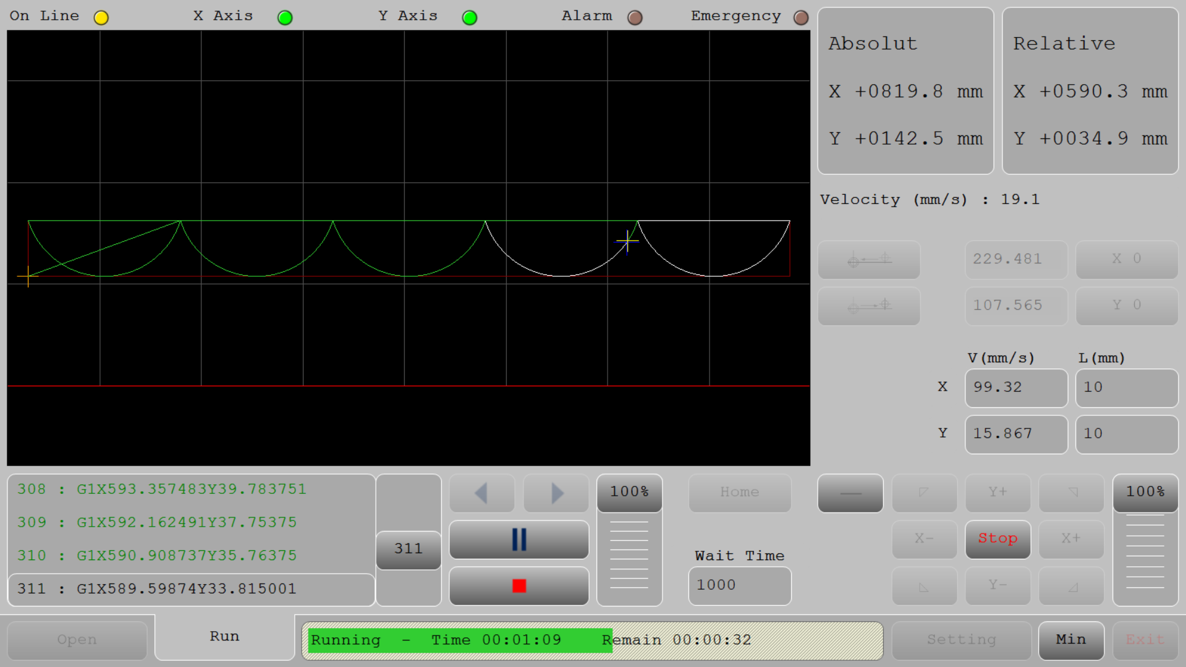1186x667 pixels.
Task: Jog diagonally up-left with triangle icon
Action: click(924, 493)
